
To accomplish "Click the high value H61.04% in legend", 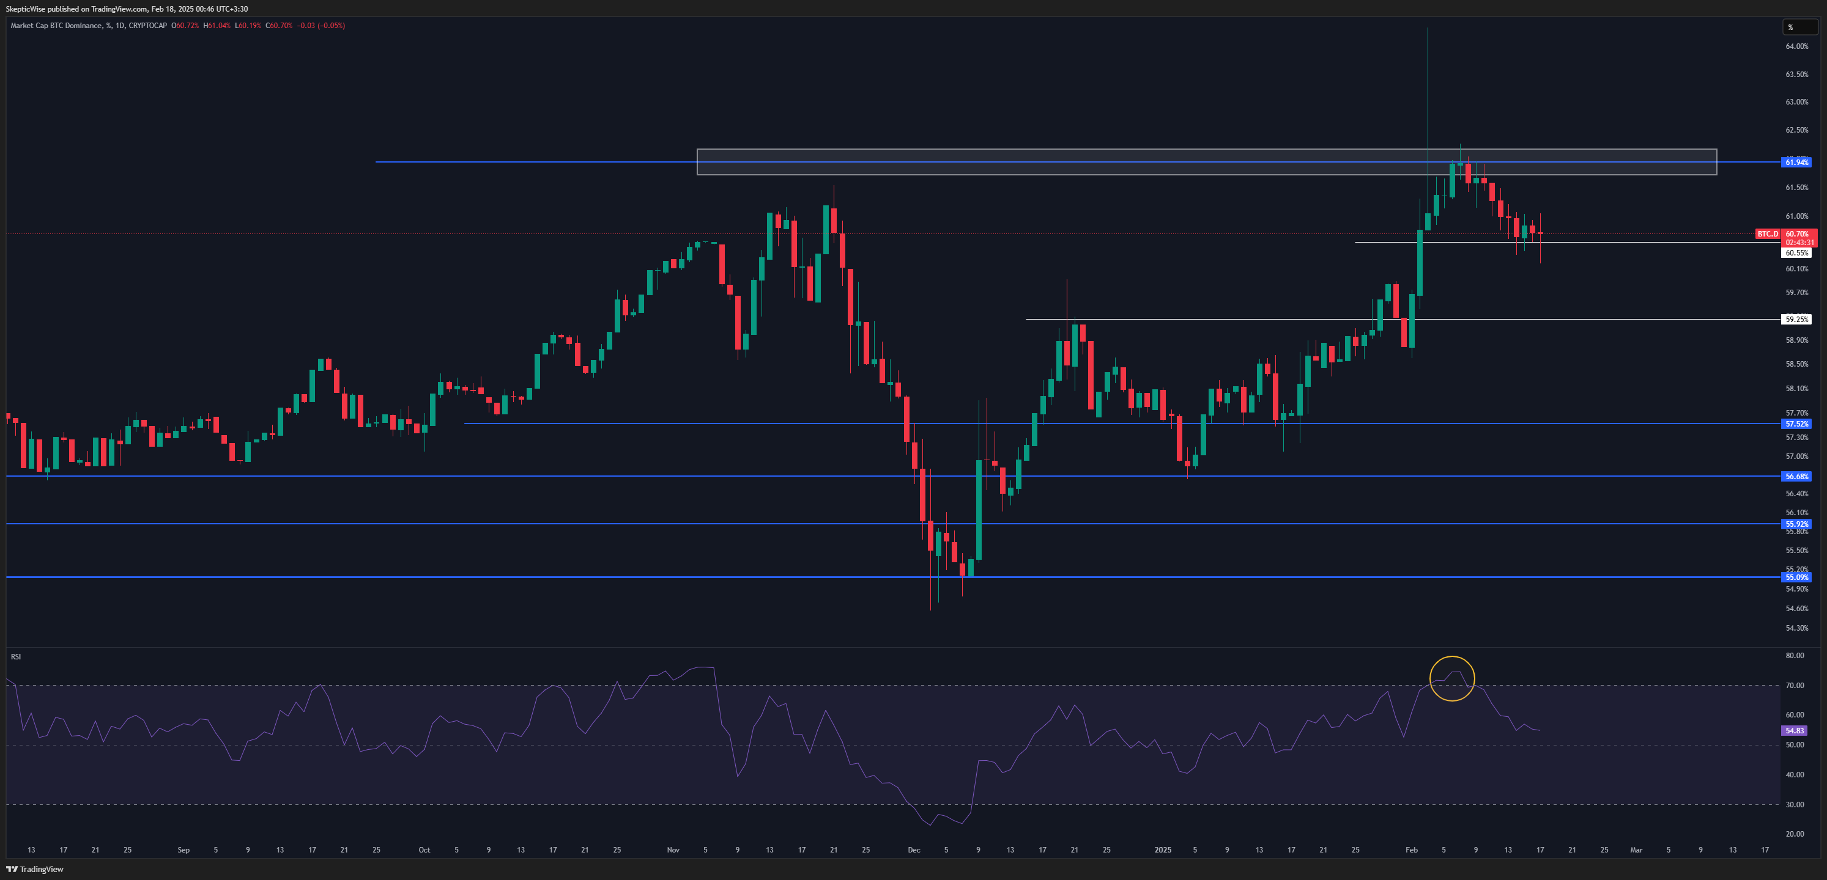I will pos(217,26).
